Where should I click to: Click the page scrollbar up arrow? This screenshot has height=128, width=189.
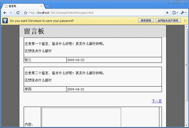pyautogui.click(x=186, y=26)
